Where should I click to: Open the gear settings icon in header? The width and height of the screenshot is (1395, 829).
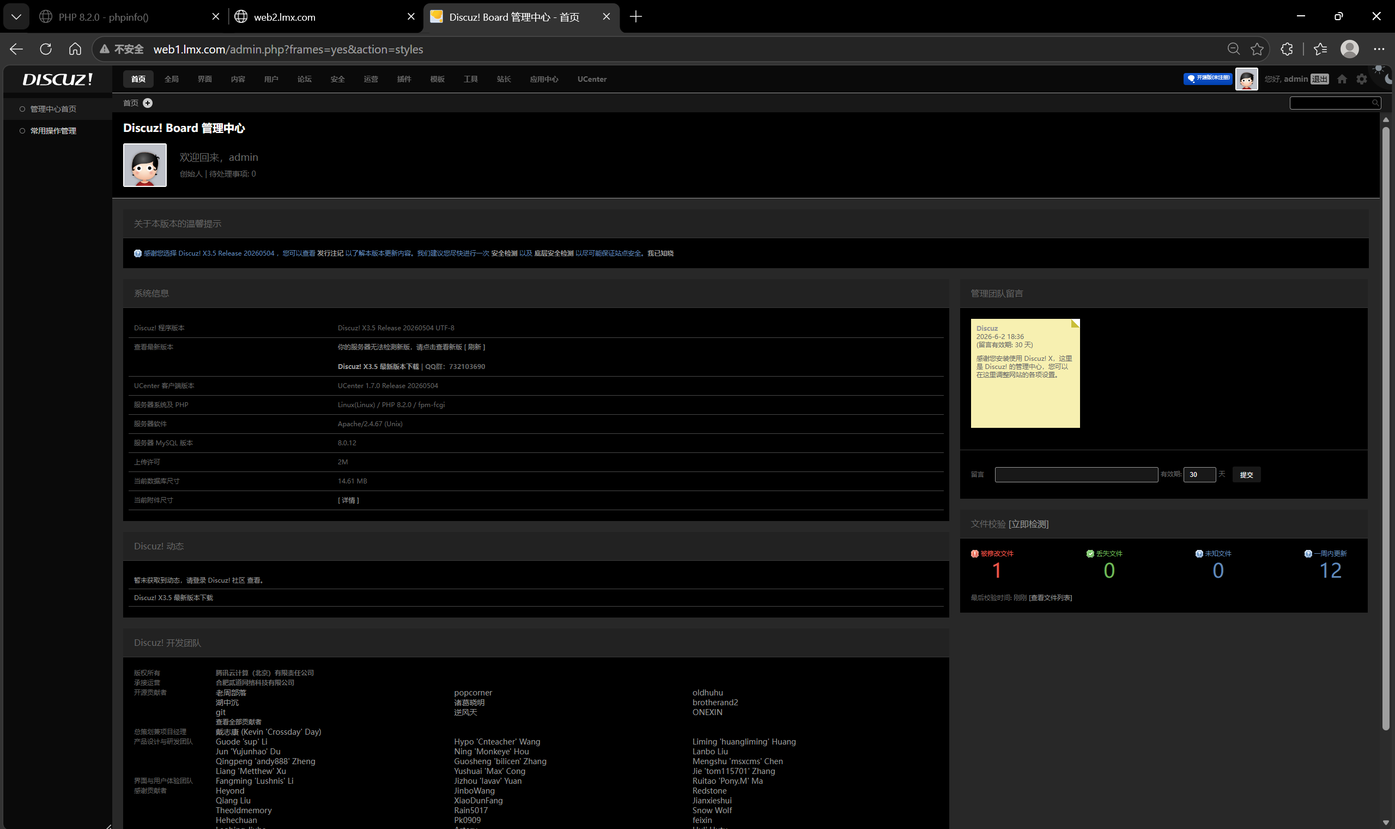pyautogui.click(x=1362, y=79)
